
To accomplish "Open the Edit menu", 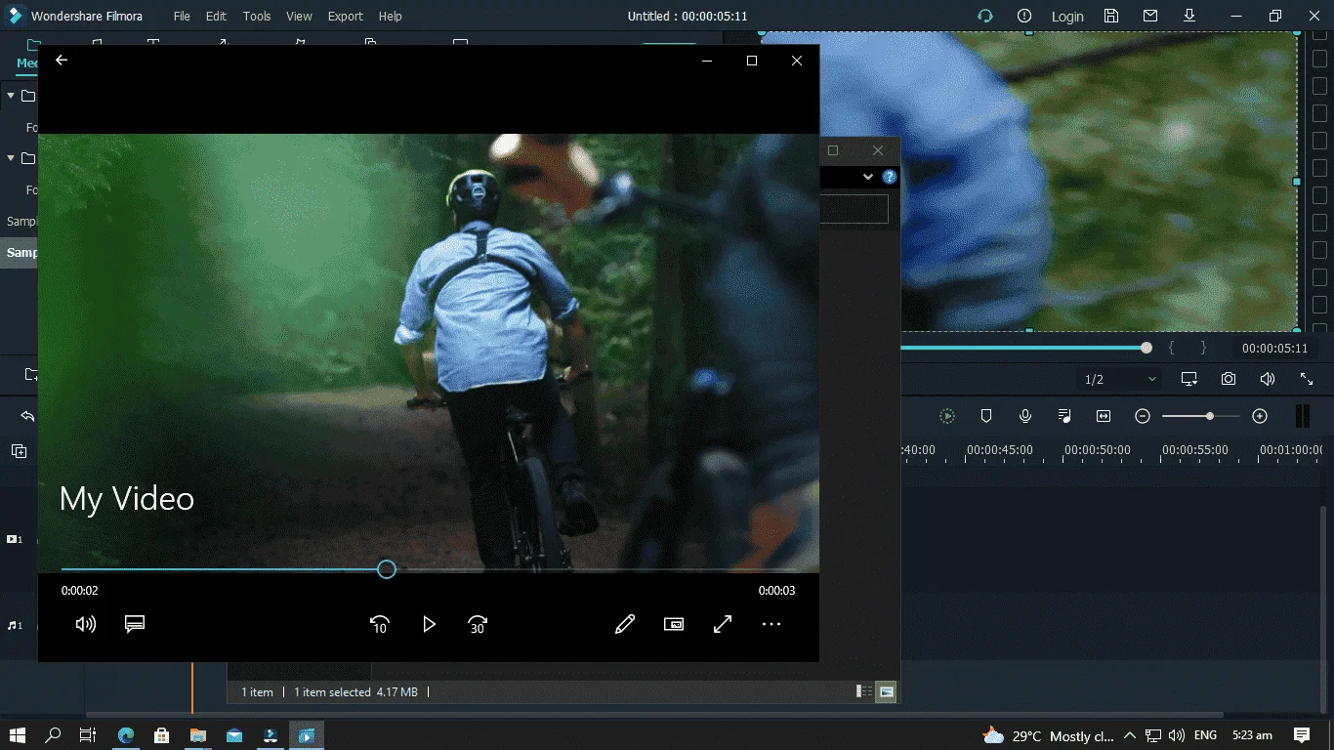I will (x=216, y=17).
